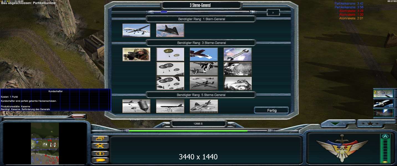Viewport: 397px width, 166px height.
Task: Pick the colored wrench Emergency Repair icon
Action: pos(238,55)
